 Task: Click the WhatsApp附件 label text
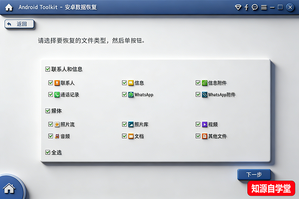click(222, 94)
